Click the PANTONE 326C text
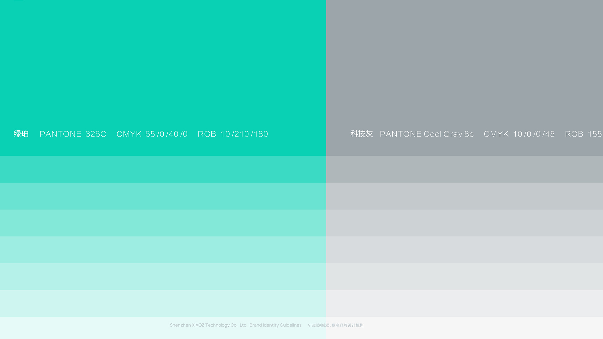 [x=73, y=134]
